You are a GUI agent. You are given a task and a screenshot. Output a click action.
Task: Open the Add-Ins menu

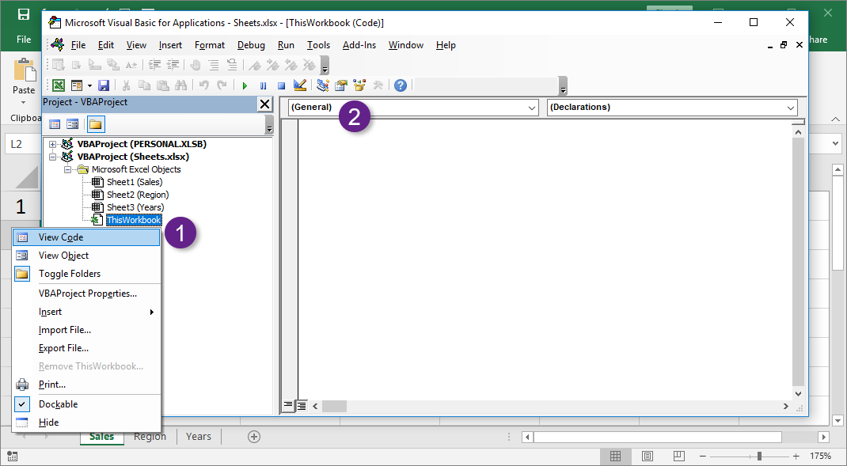click(359, 45)
